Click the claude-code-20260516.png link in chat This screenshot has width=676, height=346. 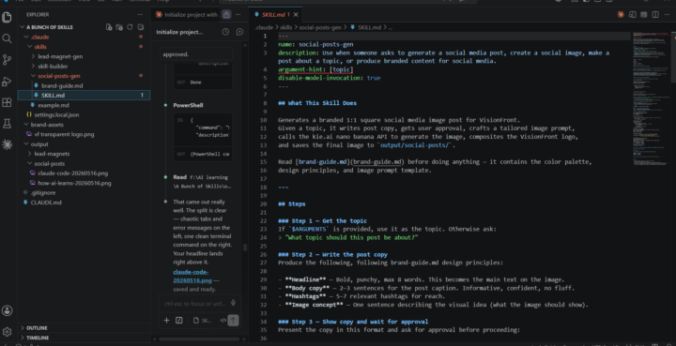pyautogui.click(x=192, y=276)
